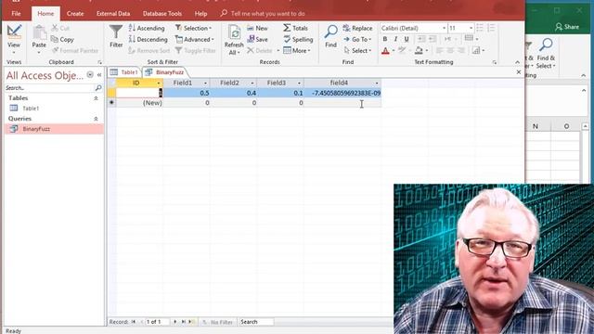This screenshot has height=334, width=594.
Task: Run Spelling check
Action: click(298, 39)
